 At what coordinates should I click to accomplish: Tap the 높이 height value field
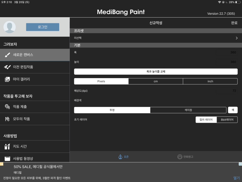(x=226, y=62)
